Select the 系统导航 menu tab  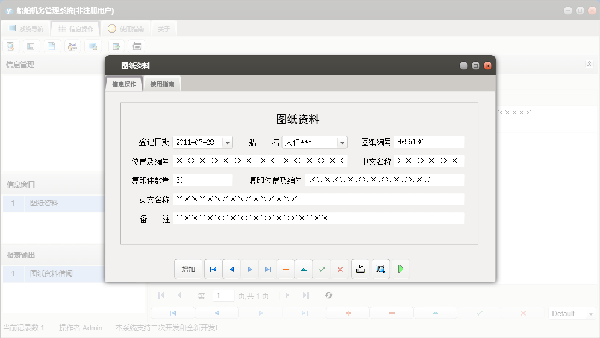pos(25,28)
